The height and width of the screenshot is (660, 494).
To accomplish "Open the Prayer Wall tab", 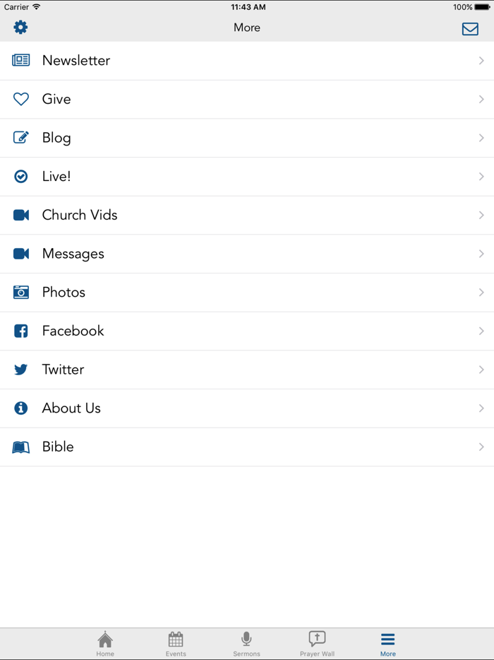I will coord(317,644).
